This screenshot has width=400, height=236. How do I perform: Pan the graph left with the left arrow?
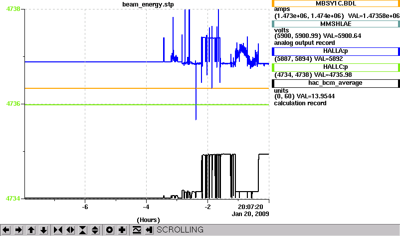coord(6,230)
